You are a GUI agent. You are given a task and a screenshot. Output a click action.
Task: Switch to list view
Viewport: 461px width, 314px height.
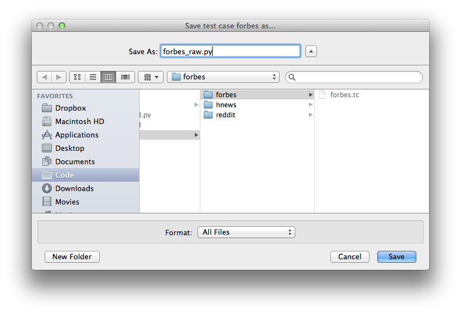tap(93, 77)
